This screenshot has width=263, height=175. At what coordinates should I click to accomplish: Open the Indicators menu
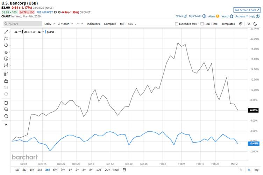click(93, 24)
